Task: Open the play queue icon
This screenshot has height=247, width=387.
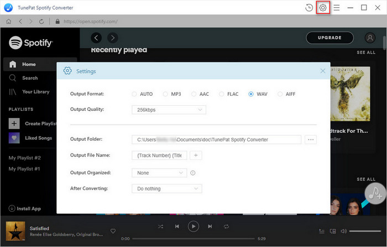Action: (x=322, y=231)
